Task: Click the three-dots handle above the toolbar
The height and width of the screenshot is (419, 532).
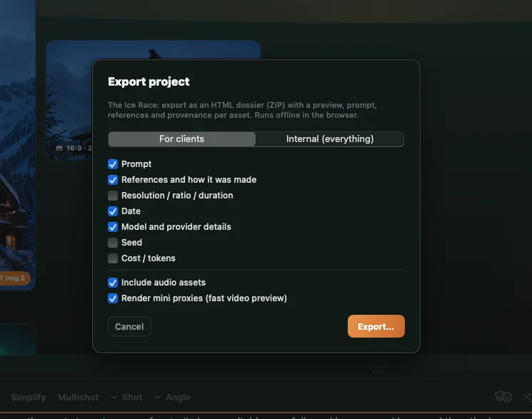Action: (x=378, y=372)
